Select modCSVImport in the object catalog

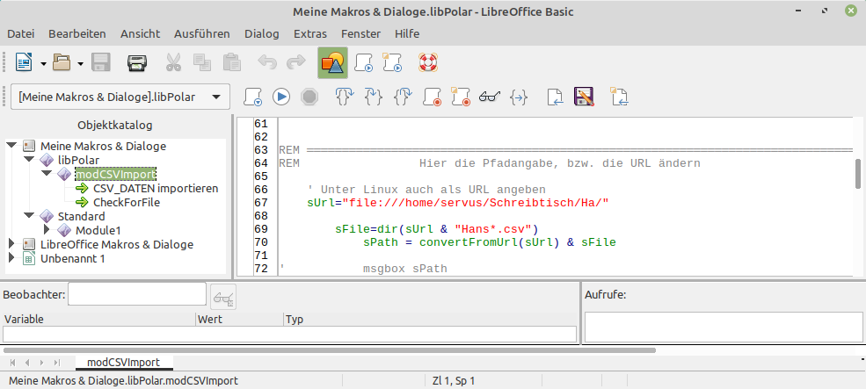click(x=115, y=174)
